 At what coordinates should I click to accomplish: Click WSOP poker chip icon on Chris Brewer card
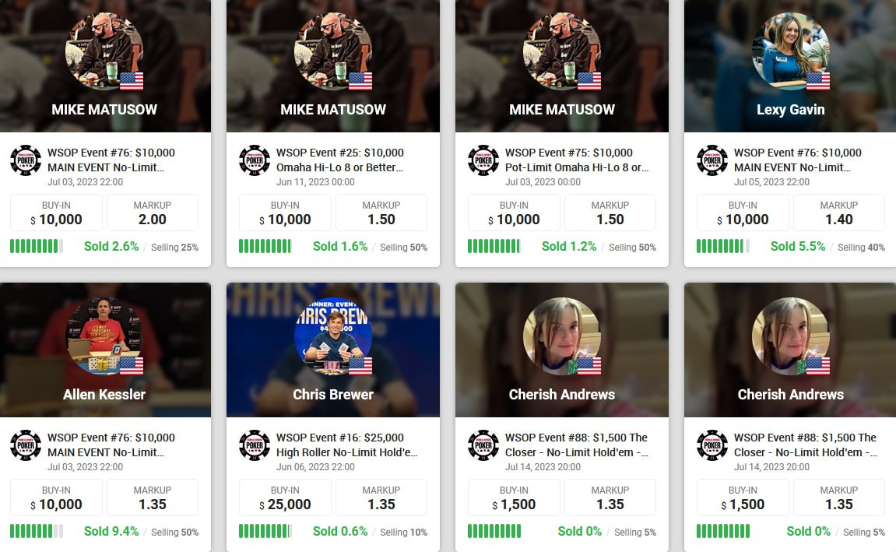tap(255, 445)
